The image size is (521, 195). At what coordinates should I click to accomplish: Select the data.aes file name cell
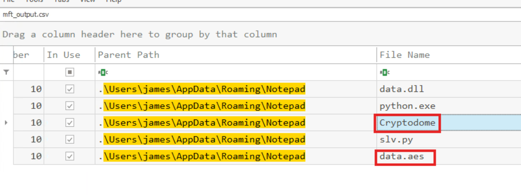[449, 156]
